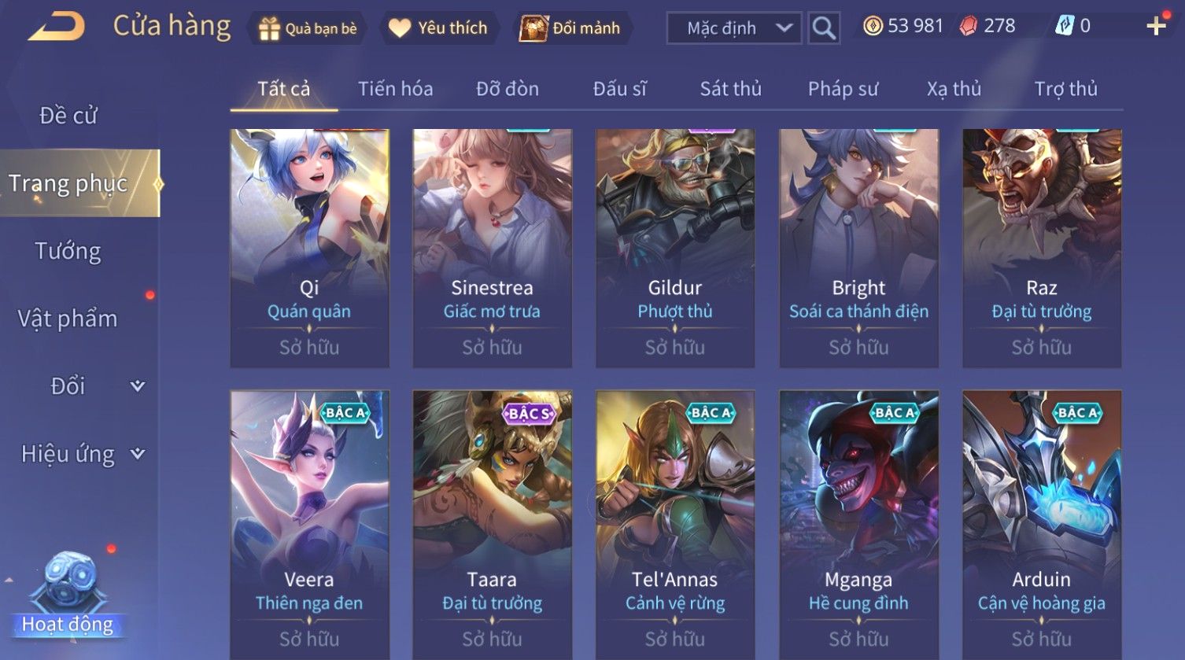This screenshot has height=660, width=1185.
Task: Open the Tướng sidebar menu
Action: click(x=68, y=251)
